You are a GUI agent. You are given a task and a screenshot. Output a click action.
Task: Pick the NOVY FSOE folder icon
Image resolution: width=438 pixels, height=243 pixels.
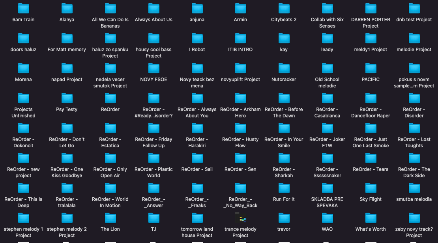[153, 69]
